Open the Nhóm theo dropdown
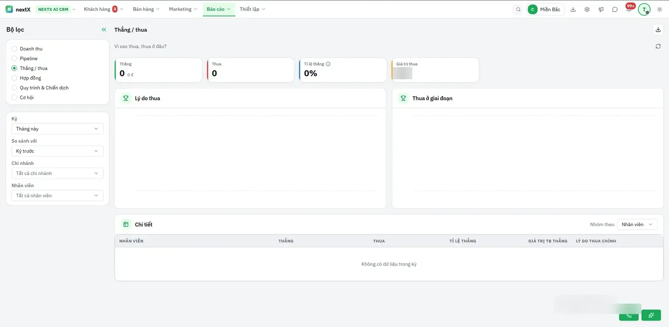 coord(637,224)
